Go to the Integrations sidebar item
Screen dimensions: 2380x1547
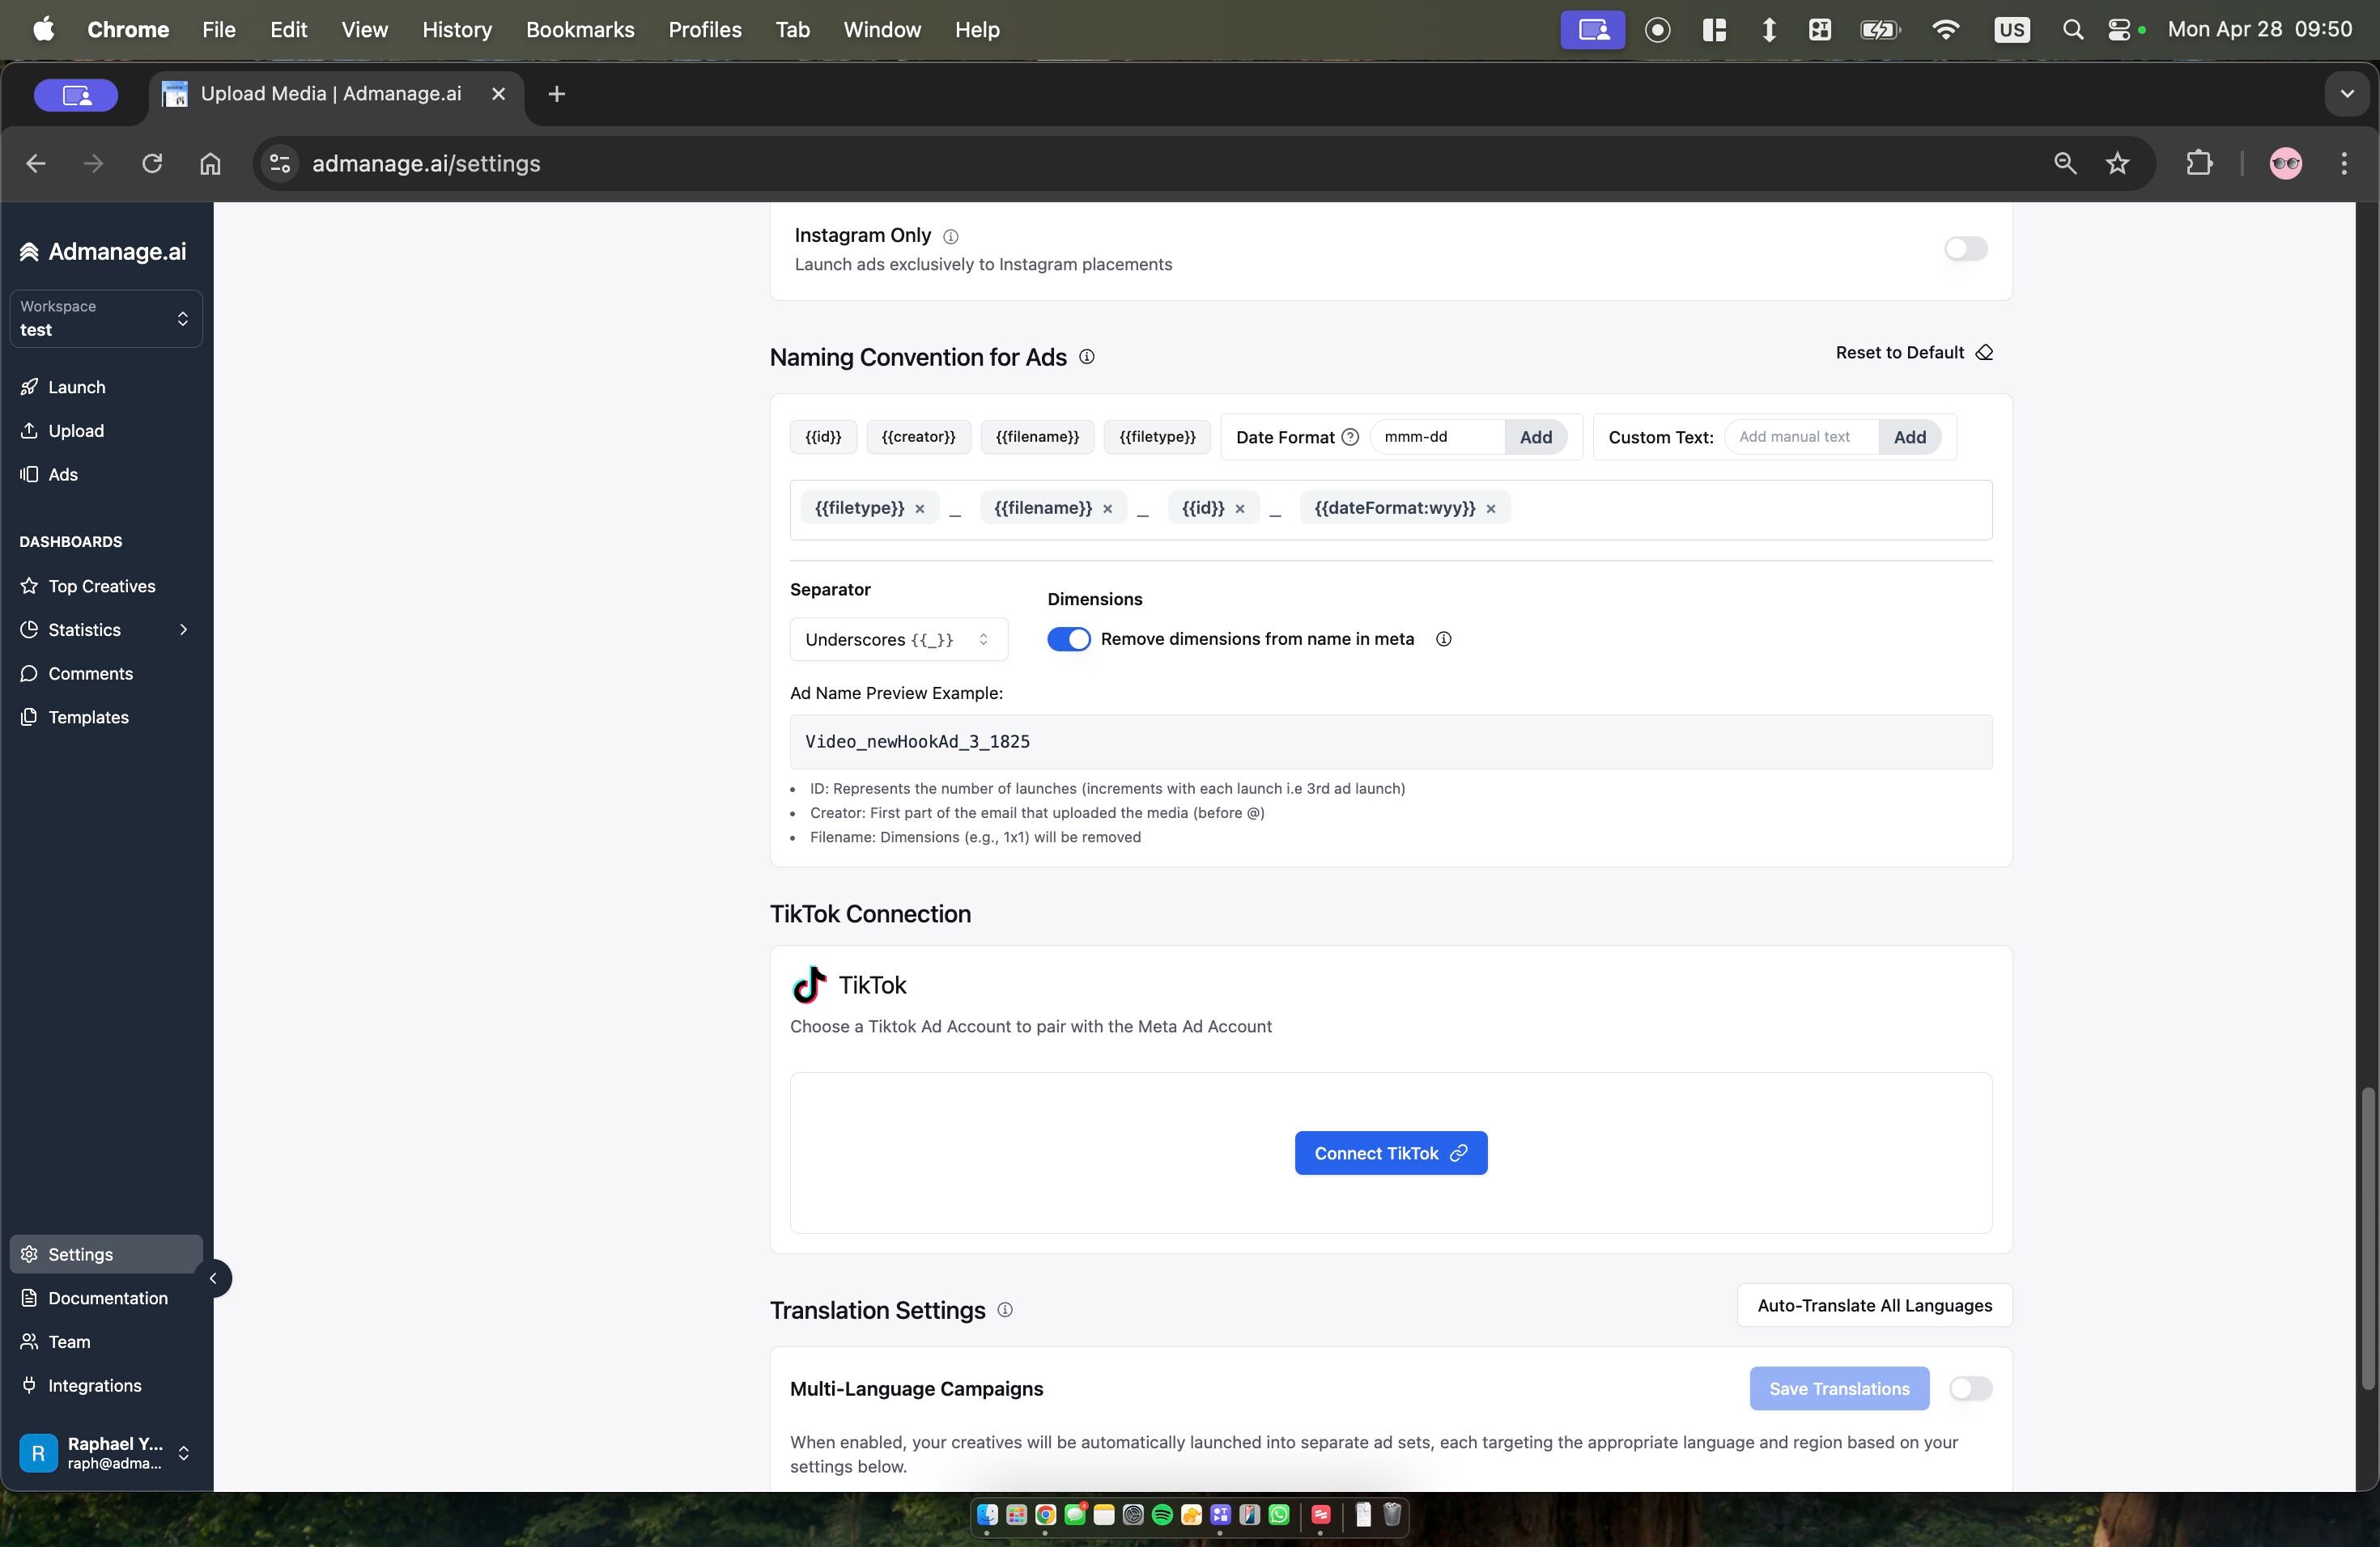(x=94, y=1385)
